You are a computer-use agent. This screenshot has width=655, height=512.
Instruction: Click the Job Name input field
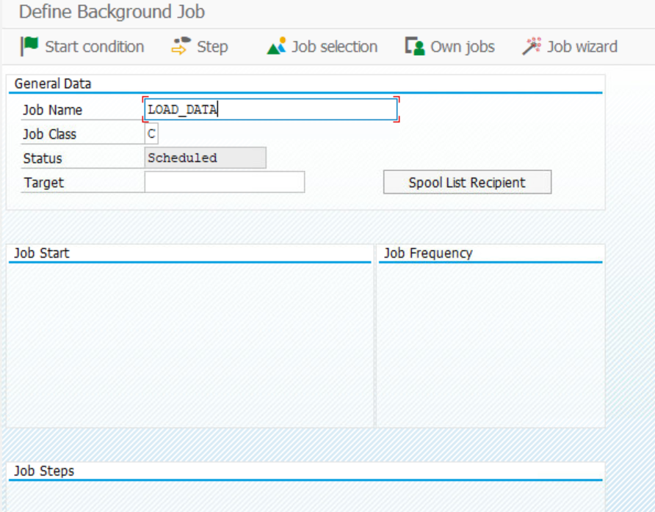coord(271,109)
